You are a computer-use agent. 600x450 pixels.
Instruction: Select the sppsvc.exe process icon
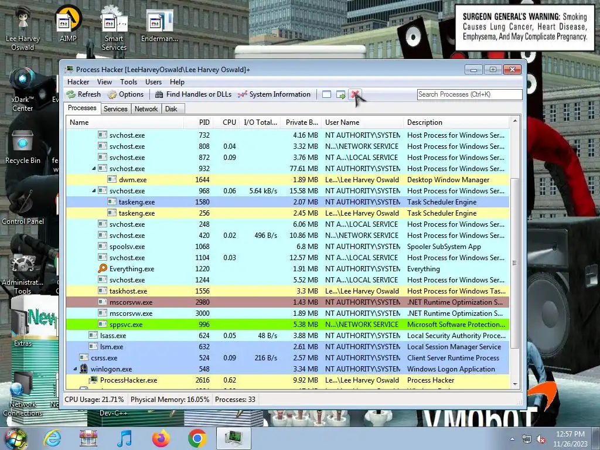pyautogui.click(x=103, y=324)
